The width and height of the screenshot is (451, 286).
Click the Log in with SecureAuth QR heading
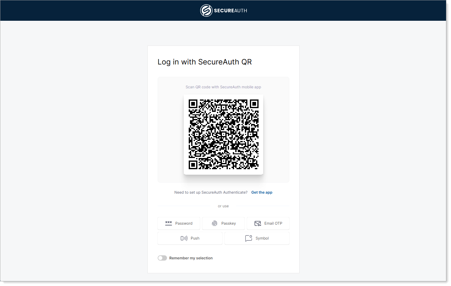(x=204, y=62)
